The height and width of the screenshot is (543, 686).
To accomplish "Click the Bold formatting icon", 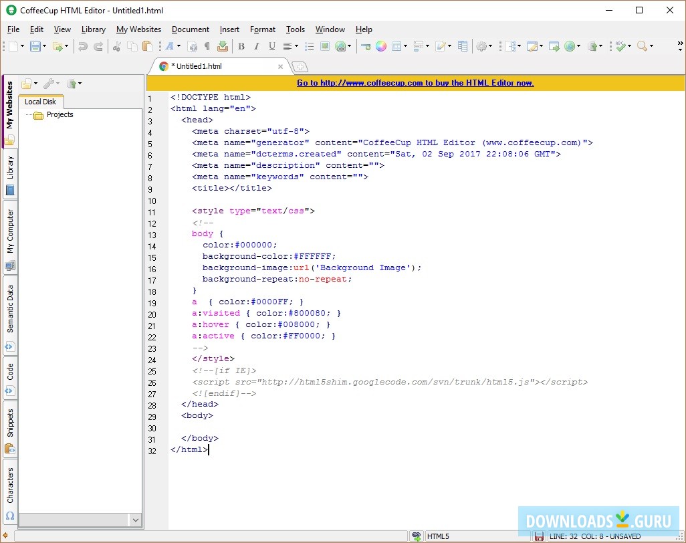I will pyautogui.click(x=241, y=46).
